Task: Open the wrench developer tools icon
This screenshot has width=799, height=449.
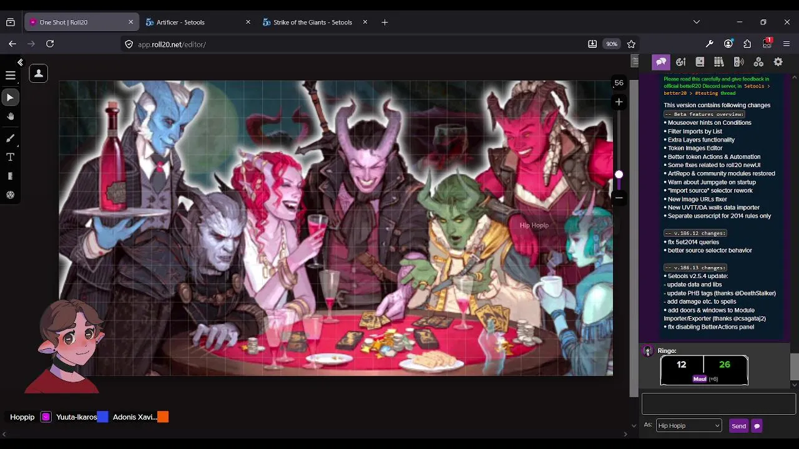Action: tap(709, 44)
